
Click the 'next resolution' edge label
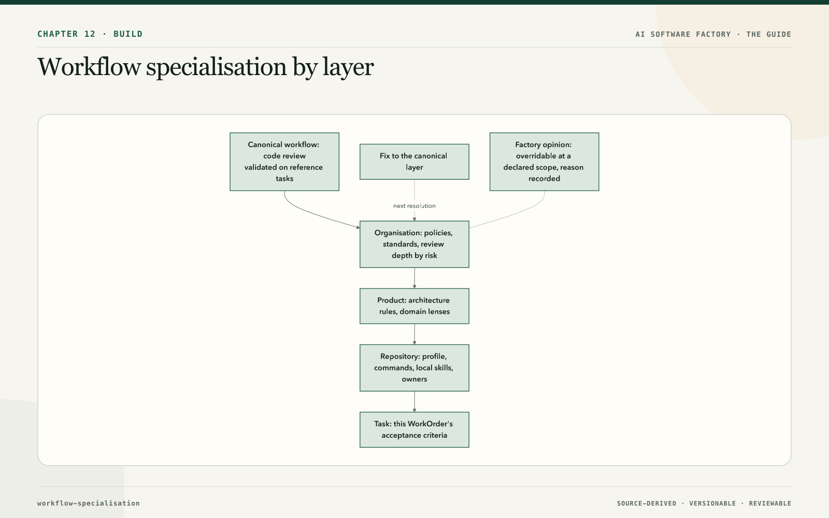tap(414, 206)
